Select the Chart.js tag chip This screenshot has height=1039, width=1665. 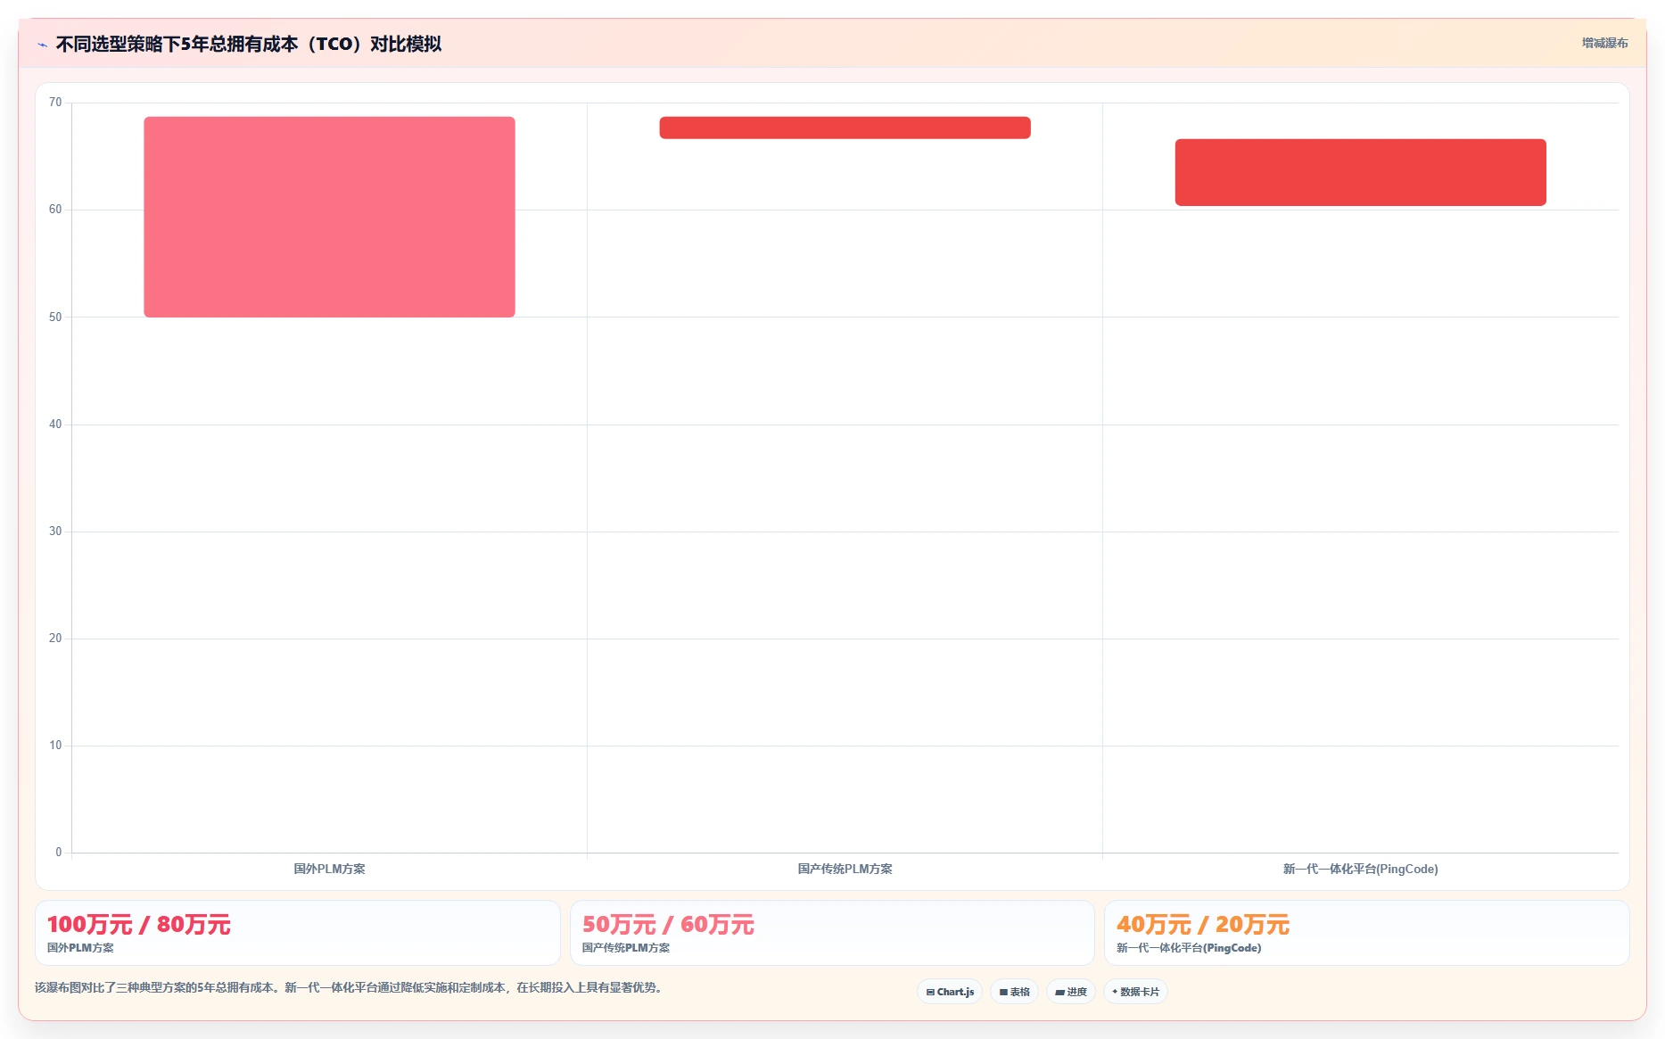point(950,992)
